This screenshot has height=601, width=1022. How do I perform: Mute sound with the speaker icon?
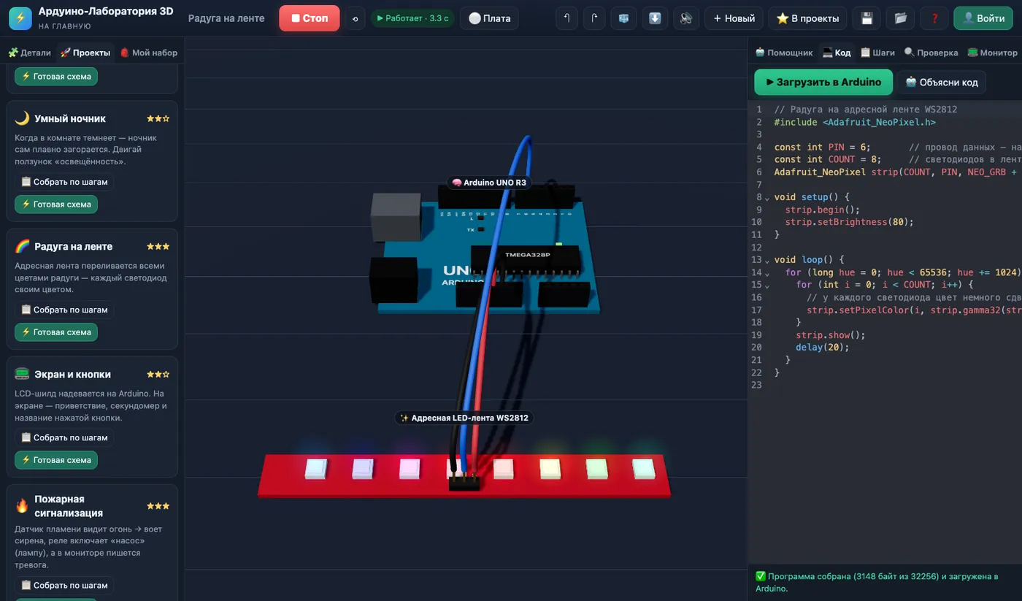tap(685, 18)
